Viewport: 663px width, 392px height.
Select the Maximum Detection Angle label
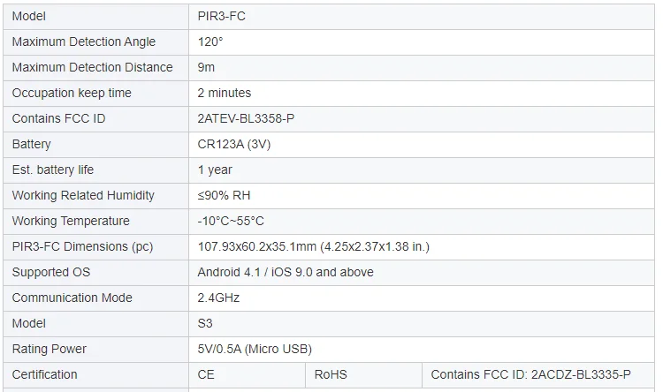click(84, 41)
